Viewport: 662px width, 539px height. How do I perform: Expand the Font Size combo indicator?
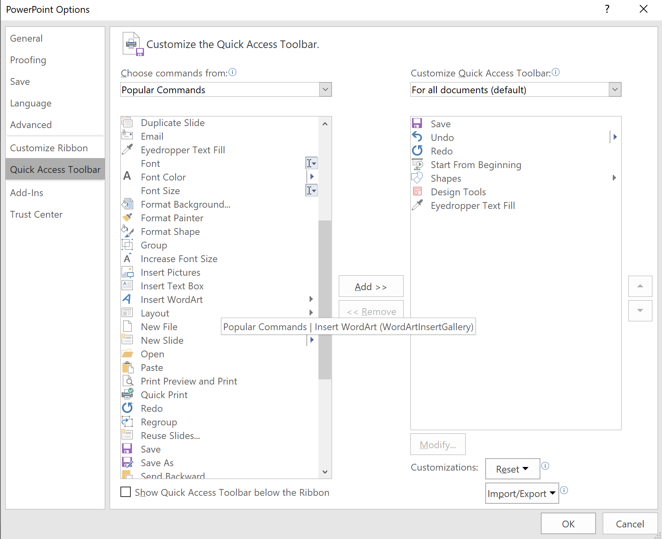312,190
